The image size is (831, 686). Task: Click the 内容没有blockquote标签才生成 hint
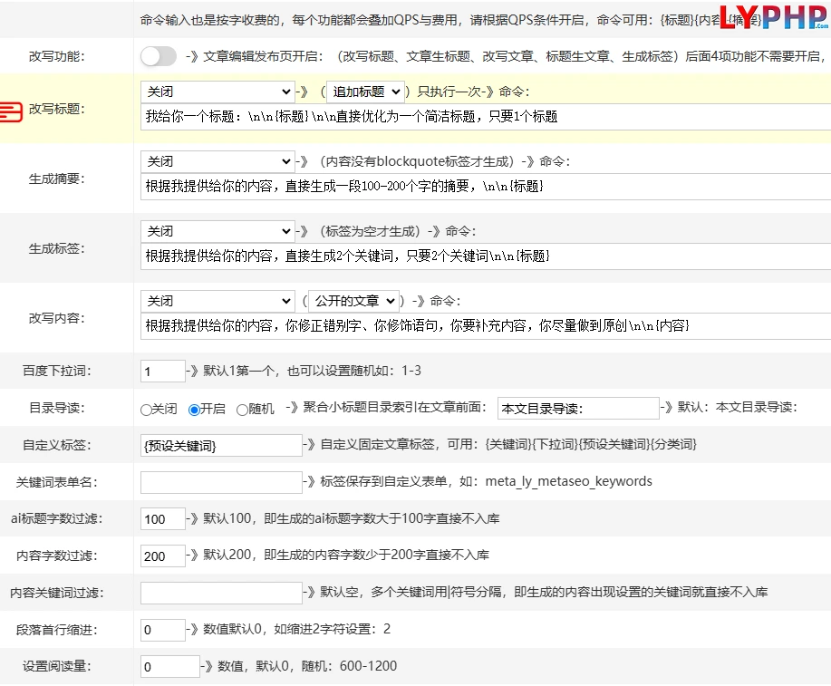click(417, 161)
